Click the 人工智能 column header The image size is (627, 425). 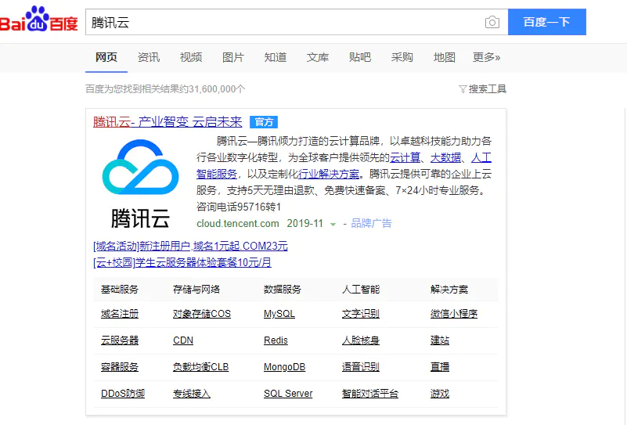pos(361,289)
